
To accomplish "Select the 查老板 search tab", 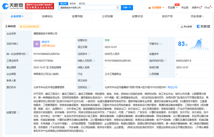I will click(x=73, y=4).
